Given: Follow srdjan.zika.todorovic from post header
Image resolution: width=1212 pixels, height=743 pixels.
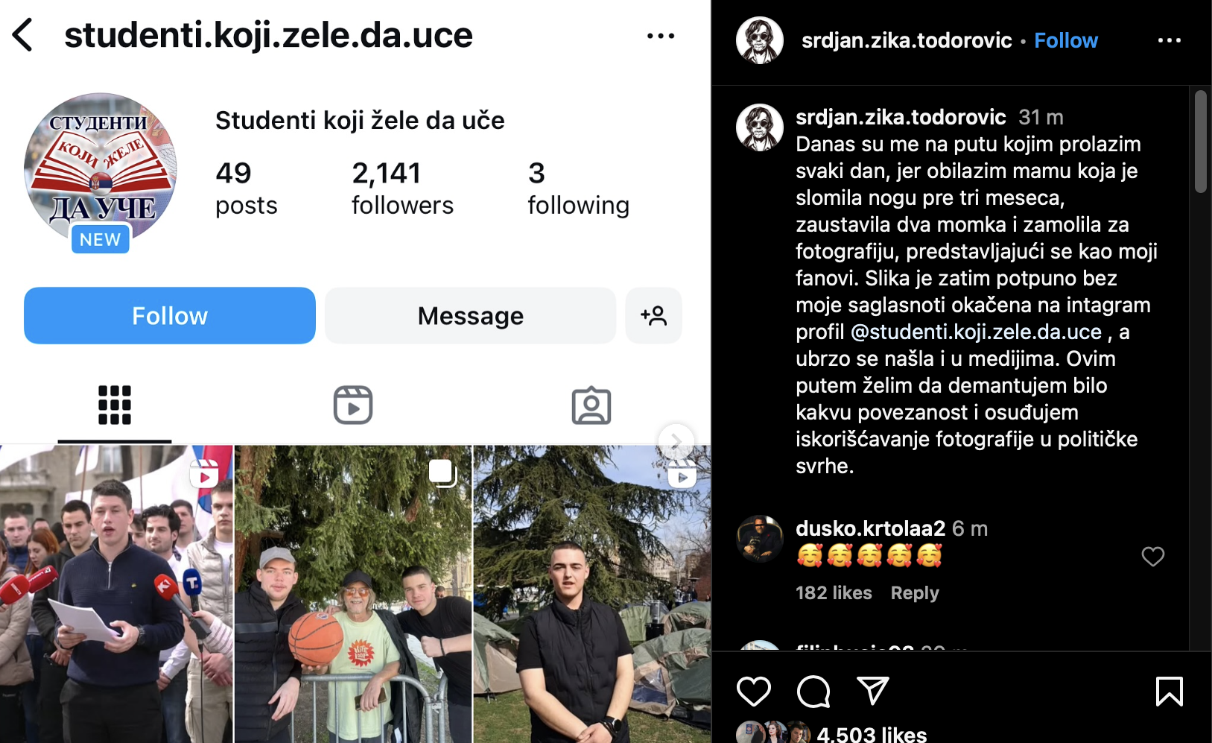Looking at the screenshot, I should (x=1066, y=40).
